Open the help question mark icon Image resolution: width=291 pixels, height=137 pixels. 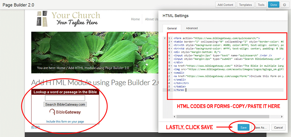pos(284,5)
